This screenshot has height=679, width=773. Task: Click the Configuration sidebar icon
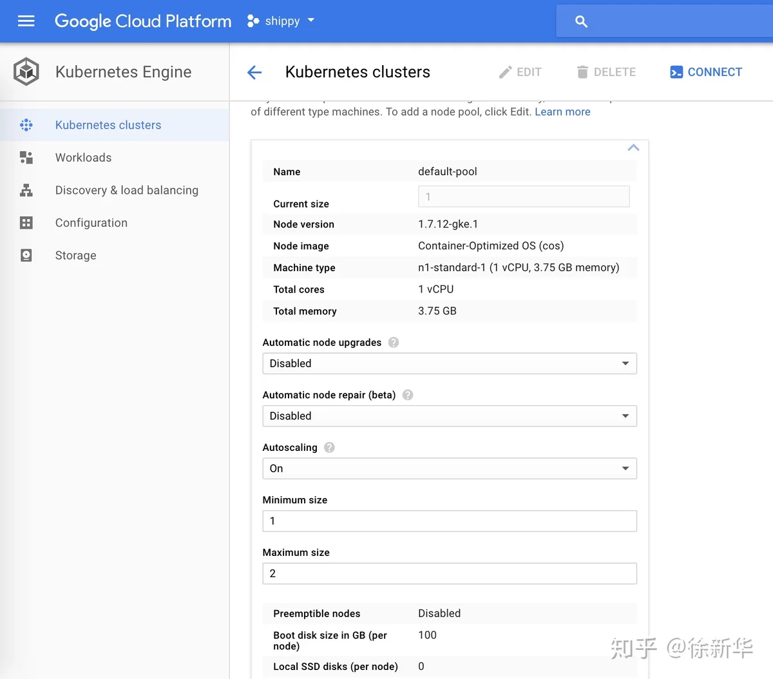[26, 223]
